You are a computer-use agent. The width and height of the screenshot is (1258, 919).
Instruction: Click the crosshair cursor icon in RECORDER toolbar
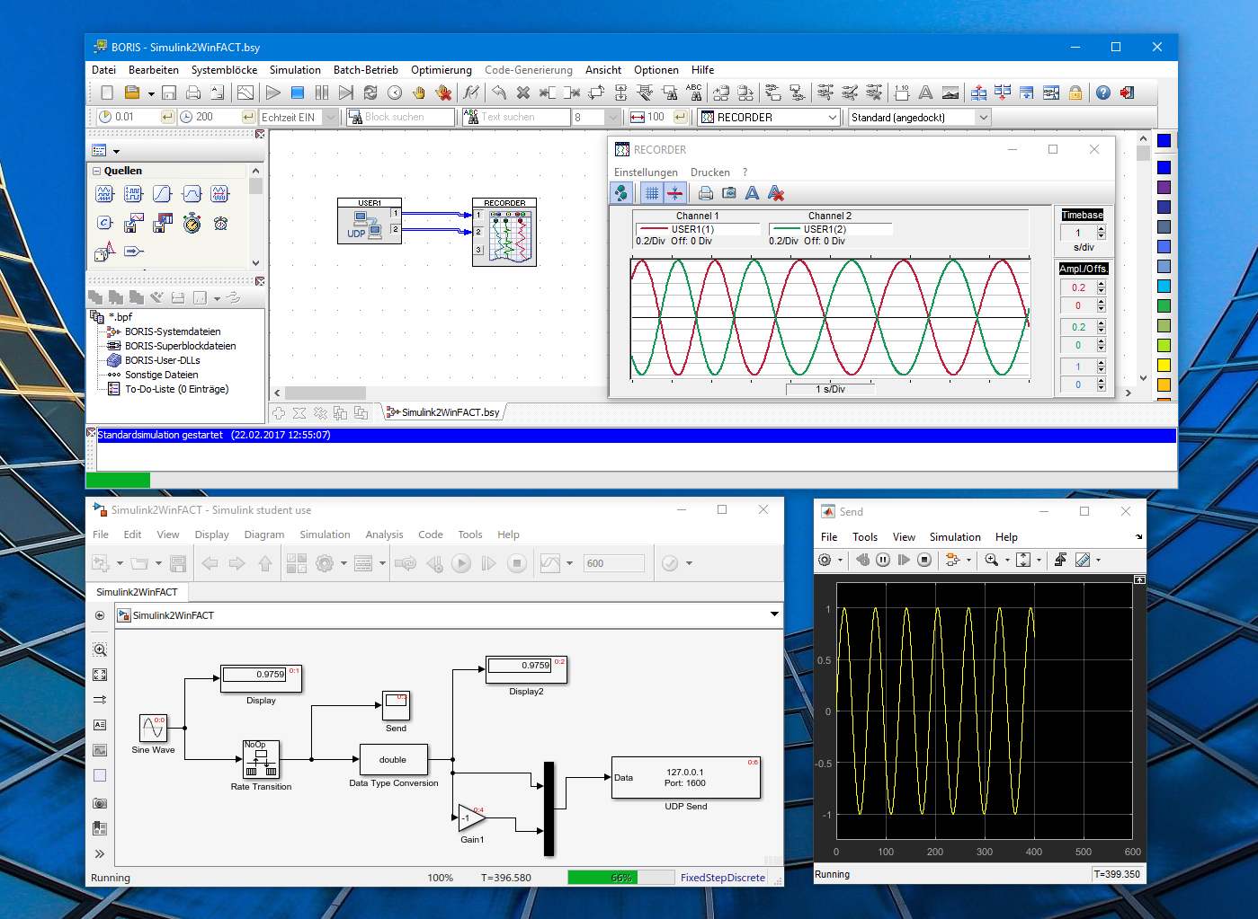coord(675,193)
